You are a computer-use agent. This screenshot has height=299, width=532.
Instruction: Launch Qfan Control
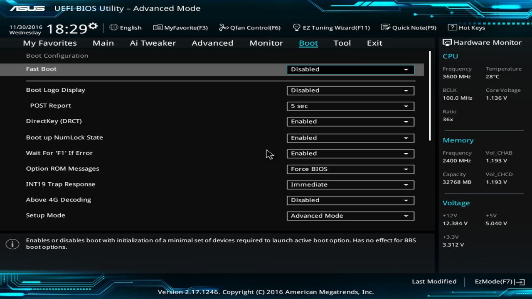click(x=250, y=27)
